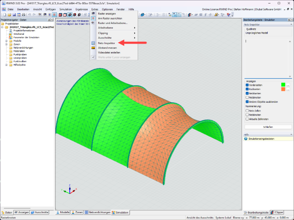The image size is (294, 220).
Task: Click the RWIND application icon in title bar
Action: pos(3,3)
